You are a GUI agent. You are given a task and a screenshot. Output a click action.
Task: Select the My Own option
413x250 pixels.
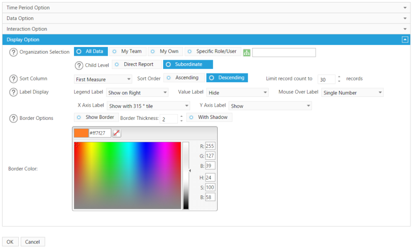coord(165,52)
